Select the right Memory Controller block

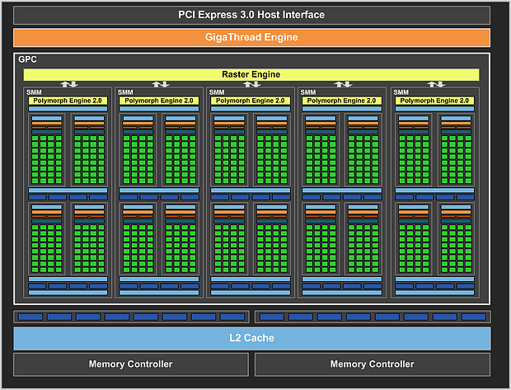pos(373,364)
